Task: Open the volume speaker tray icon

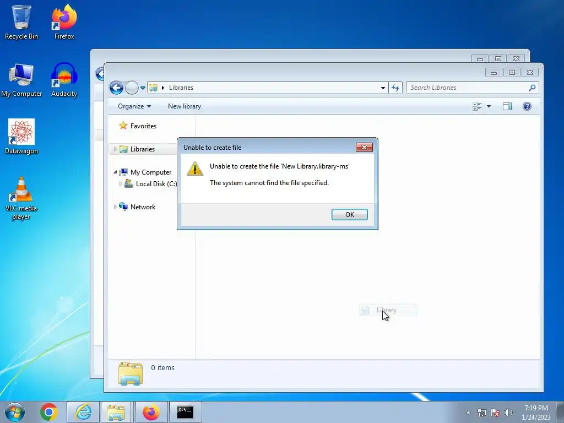Action: point(508,413)
